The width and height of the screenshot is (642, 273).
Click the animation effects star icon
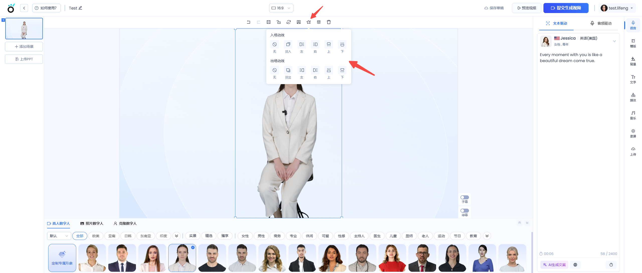click(x=309, y=22)
